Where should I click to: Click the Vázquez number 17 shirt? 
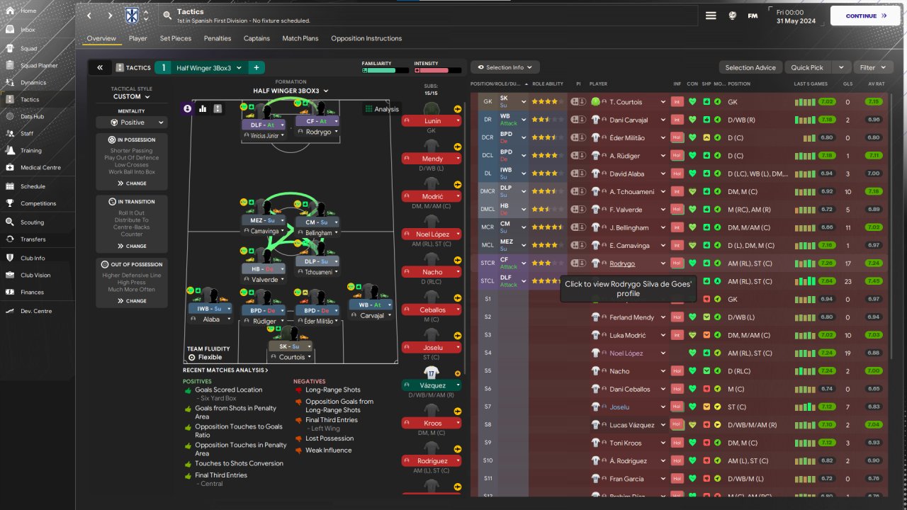tap(432, 373)
